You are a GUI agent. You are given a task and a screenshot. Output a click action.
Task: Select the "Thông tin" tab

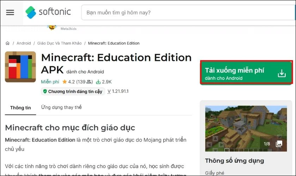coord(20,108)
